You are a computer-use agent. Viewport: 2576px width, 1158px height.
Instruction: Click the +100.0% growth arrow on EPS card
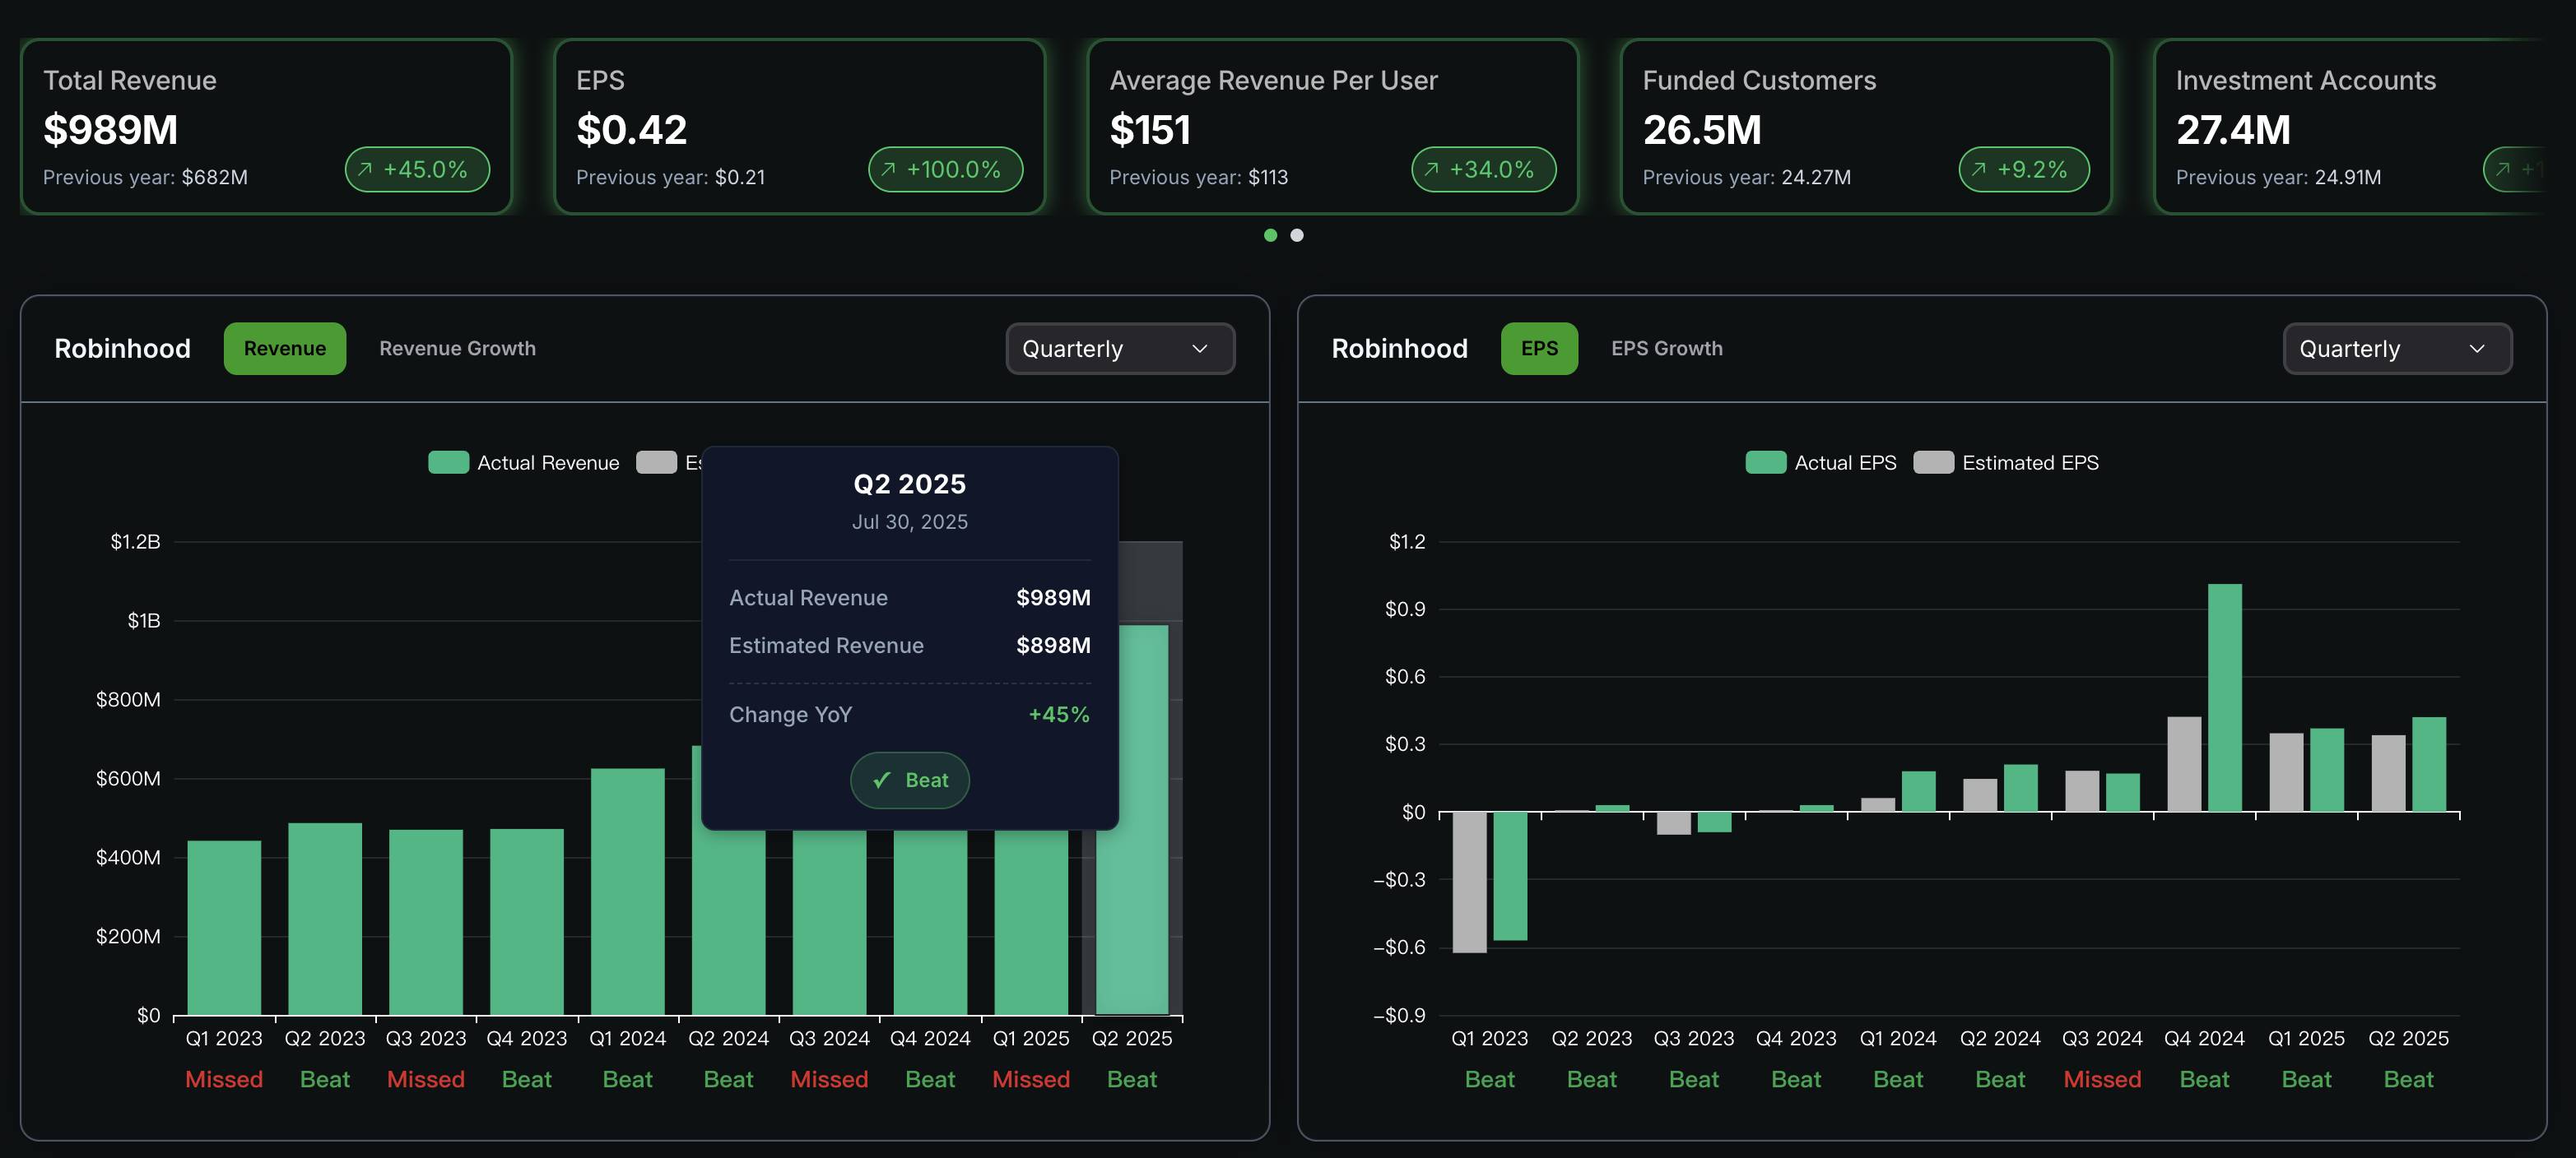click(x=945, y=169)
